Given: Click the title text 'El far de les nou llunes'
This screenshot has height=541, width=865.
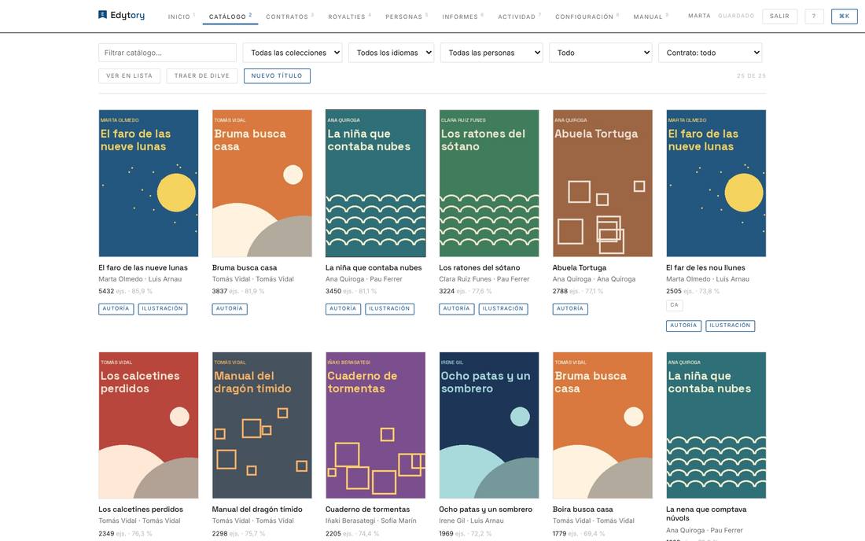Looking at the screenshot, I should pos(705,267).
